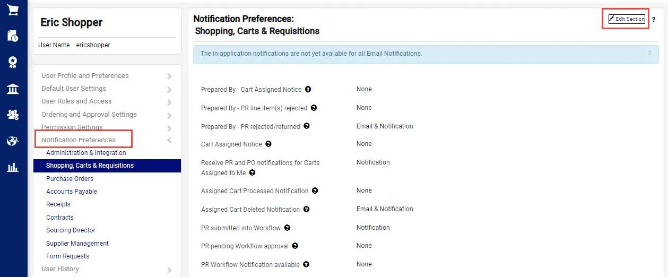The width and height of the screenshot is (668, 277).
Task: Expand User Profile and Preferences chevron
Action: pyautogui.click(x=169, y=76)
